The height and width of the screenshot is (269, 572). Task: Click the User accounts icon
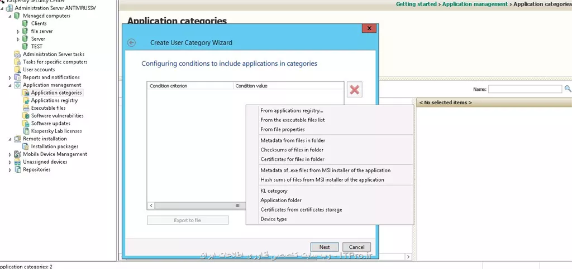[x=17, y=70]
